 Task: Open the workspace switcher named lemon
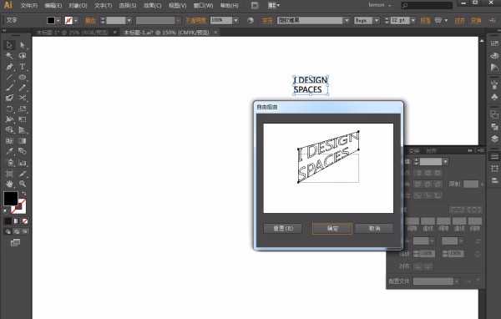click(380, 5)
